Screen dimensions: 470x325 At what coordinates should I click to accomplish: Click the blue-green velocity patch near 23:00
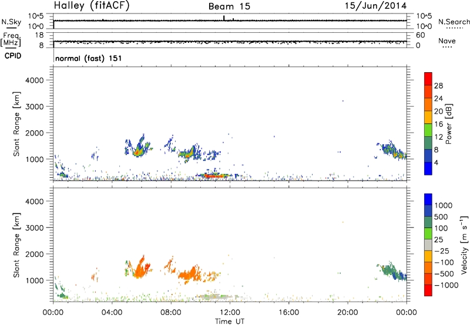(393, 272)
